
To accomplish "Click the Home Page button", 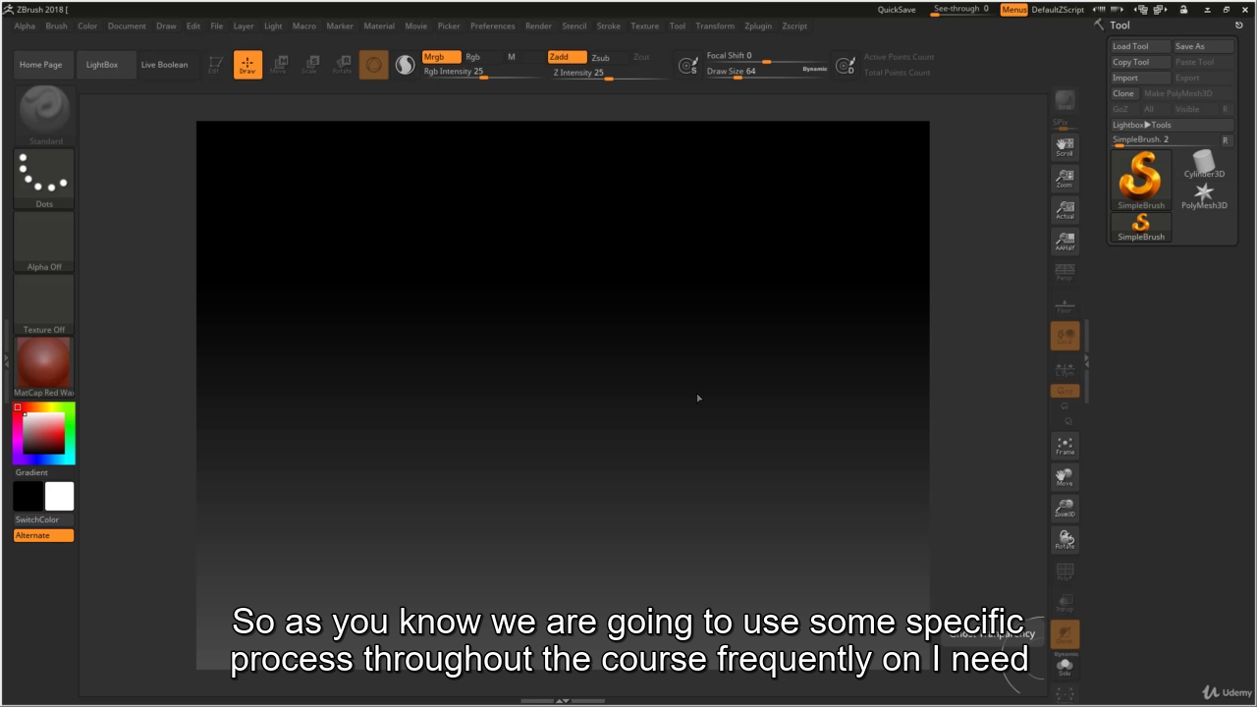I will click(40, 65).
